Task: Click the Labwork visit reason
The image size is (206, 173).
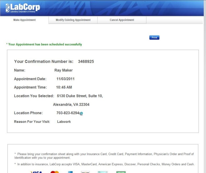Action: pyautogui.click(x=64, y=122)
